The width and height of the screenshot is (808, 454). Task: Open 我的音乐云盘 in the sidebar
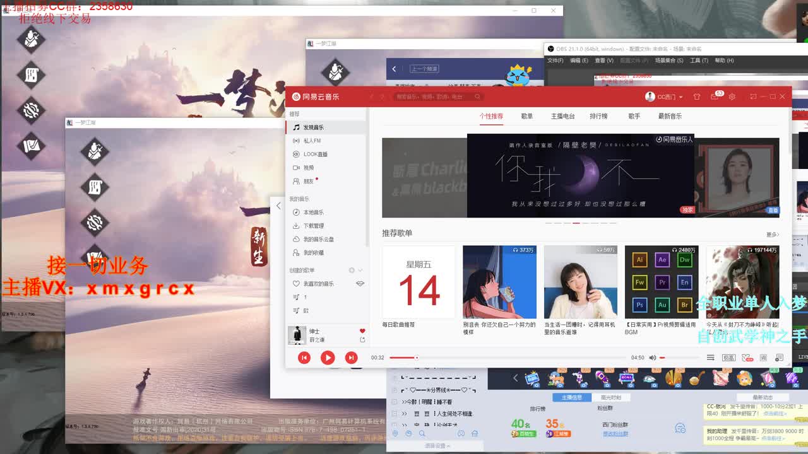pyautogui.click(x=325, y=240)
